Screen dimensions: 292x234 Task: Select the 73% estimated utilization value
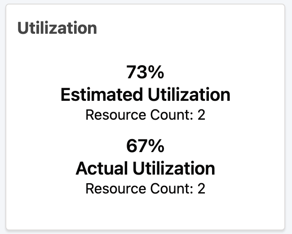145,72
